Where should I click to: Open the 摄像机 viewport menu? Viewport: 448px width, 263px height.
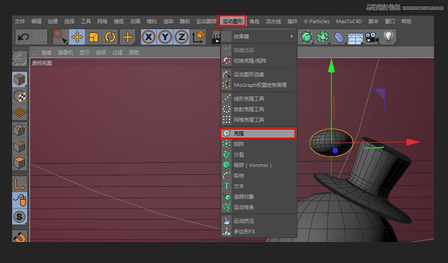(x=64, y=53)
